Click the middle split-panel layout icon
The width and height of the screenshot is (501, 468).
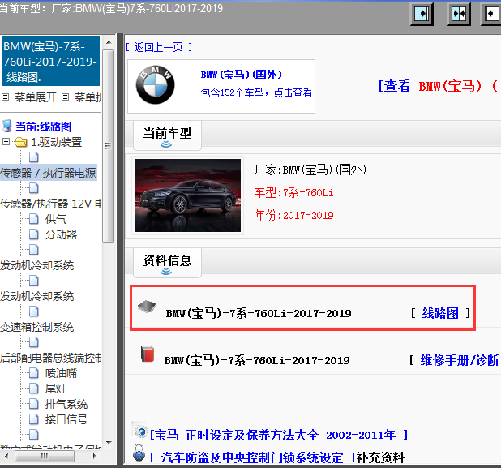[459, 14]
